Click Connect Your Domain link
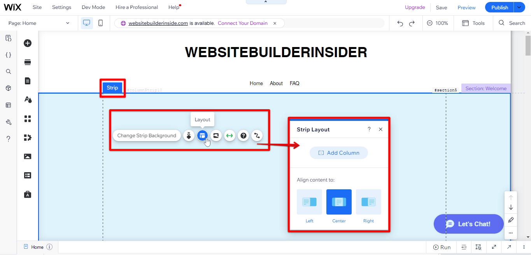Viewport: 531px width, 255px height. coord(243,23)
